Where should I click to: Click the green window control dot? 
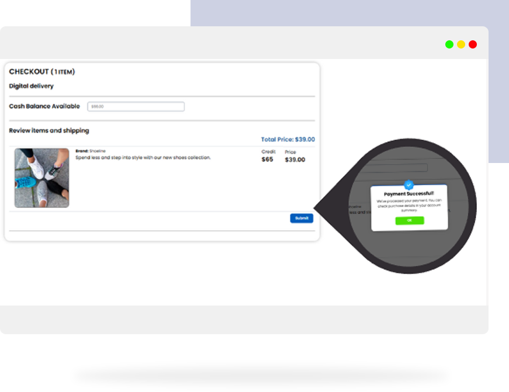point(449,44)
